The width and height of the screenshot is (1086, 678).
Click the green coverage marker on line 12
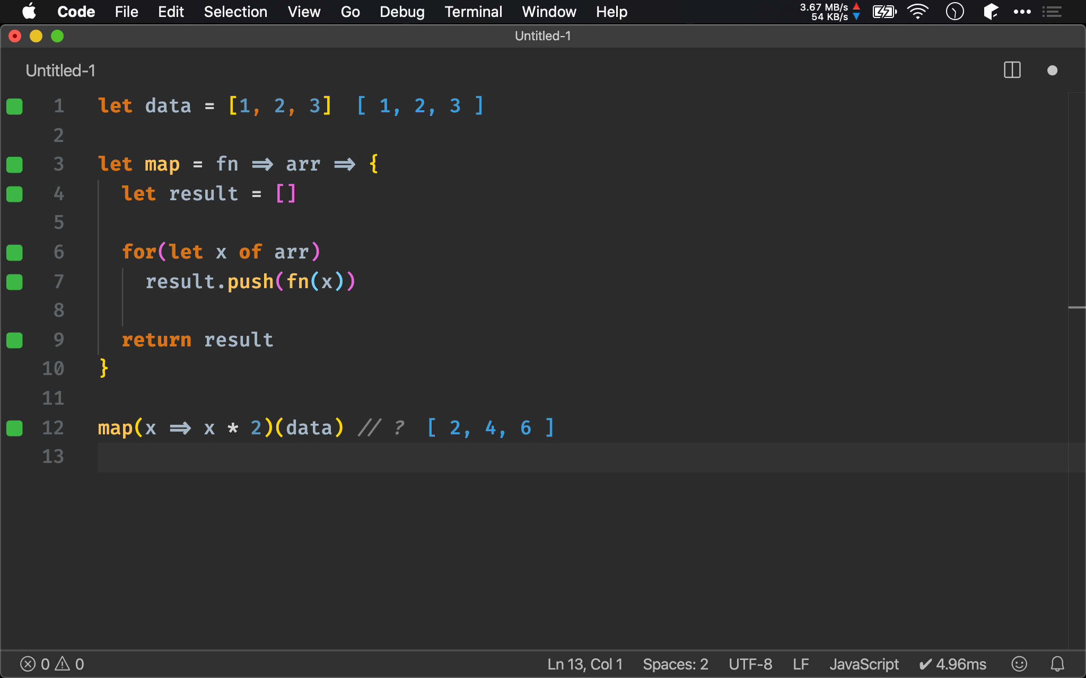tap(14, 428)
